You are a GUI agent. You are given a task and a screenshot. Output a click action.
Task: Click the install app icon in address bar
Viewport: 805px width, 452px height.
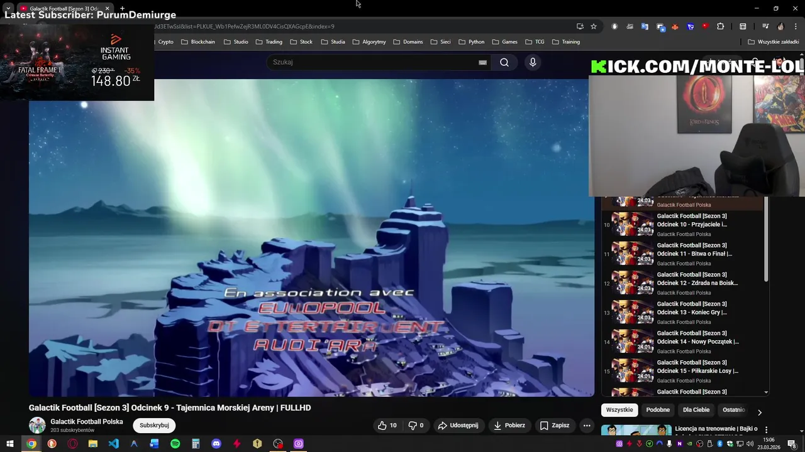[580, 26]
